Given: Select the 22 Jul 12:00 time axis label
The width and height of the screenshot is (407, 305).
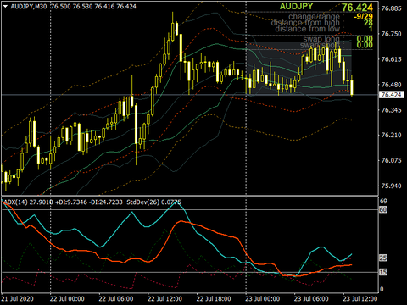Looking at the screenshot, I should [x=164, y=299].
